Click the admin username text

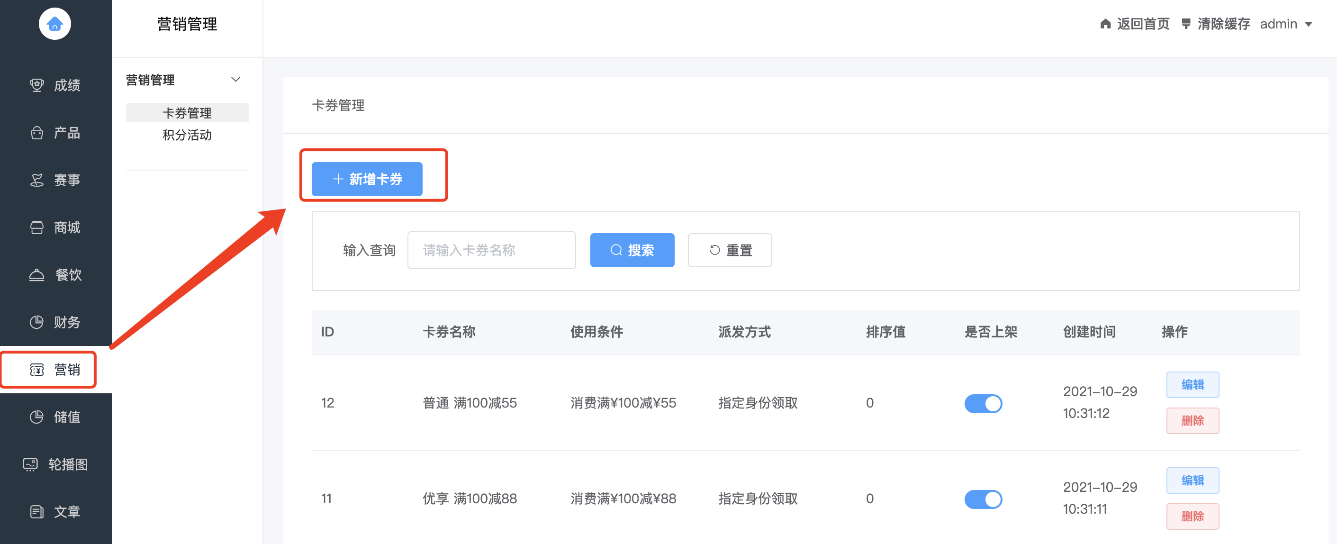coord(1278,24)
